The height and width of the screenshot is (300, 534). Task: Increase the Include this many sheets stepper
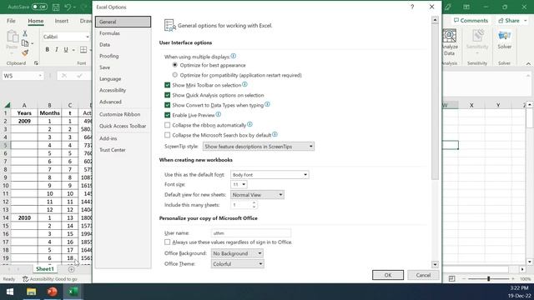pyautogui.click(x=254, y=203)
